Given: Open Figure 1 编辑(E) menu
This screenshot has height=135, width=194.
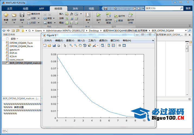Looking at the screenshot, I should [x=59, y=40].
